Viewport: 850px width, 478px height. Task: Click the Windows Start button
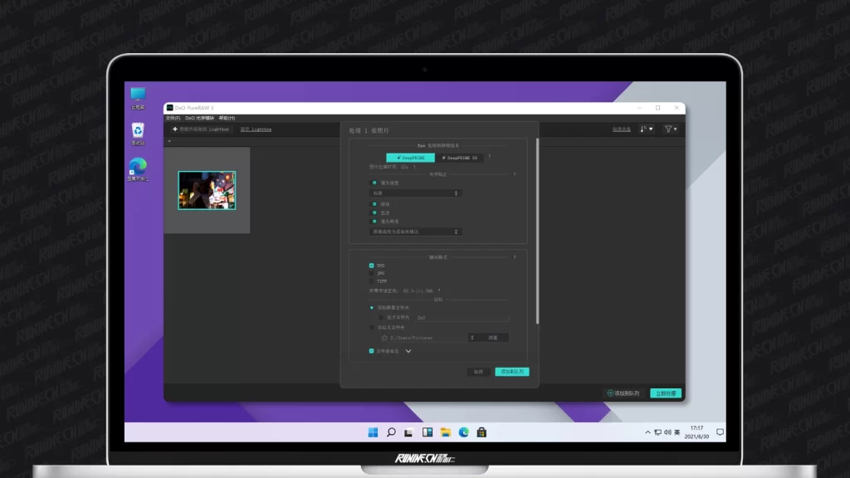(373, 432)
